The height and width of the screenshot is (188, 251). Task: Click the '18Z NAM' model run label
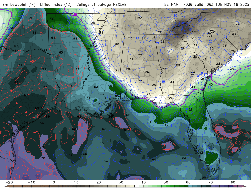click(x=170, y=4)
